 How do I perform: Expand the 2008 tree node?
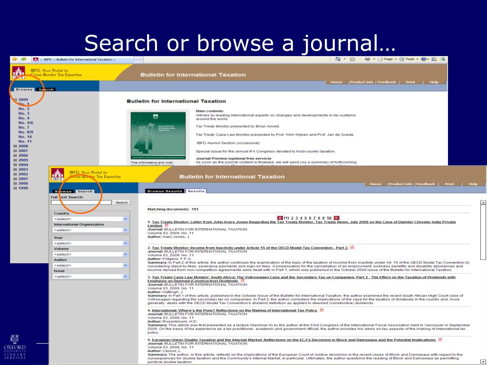(x=15, y=146)
